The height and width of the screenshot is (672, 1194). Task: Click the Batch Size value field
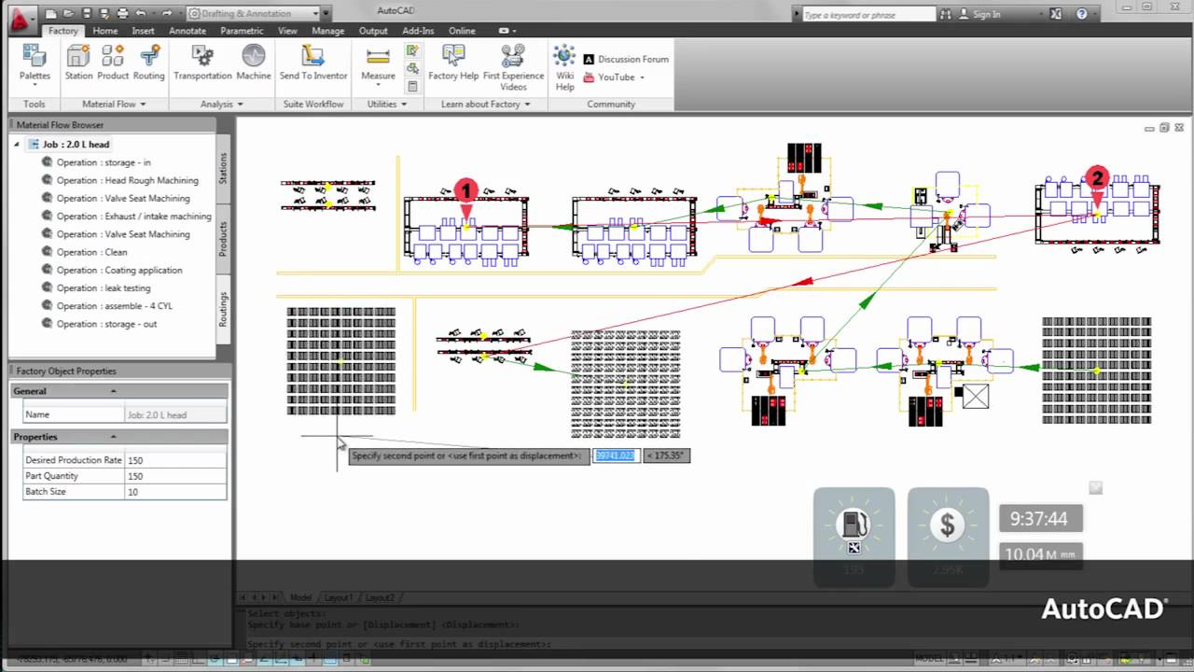[x=175, y=492]
